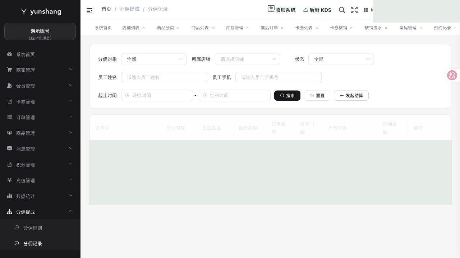460x258 pixels.
Task: Click the magnifier search icon in header
Action: click(x=342, y=10)
